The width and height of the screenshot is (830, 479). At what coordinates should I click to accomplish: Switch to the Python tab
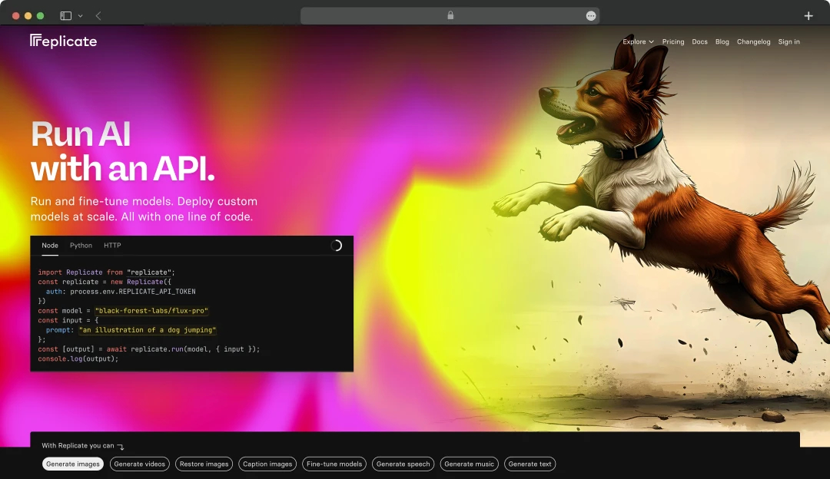(81, 245)
